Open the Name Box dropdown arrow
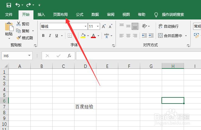Image resolution: width=201 pixels, height=130 pixels. (29, 56)
